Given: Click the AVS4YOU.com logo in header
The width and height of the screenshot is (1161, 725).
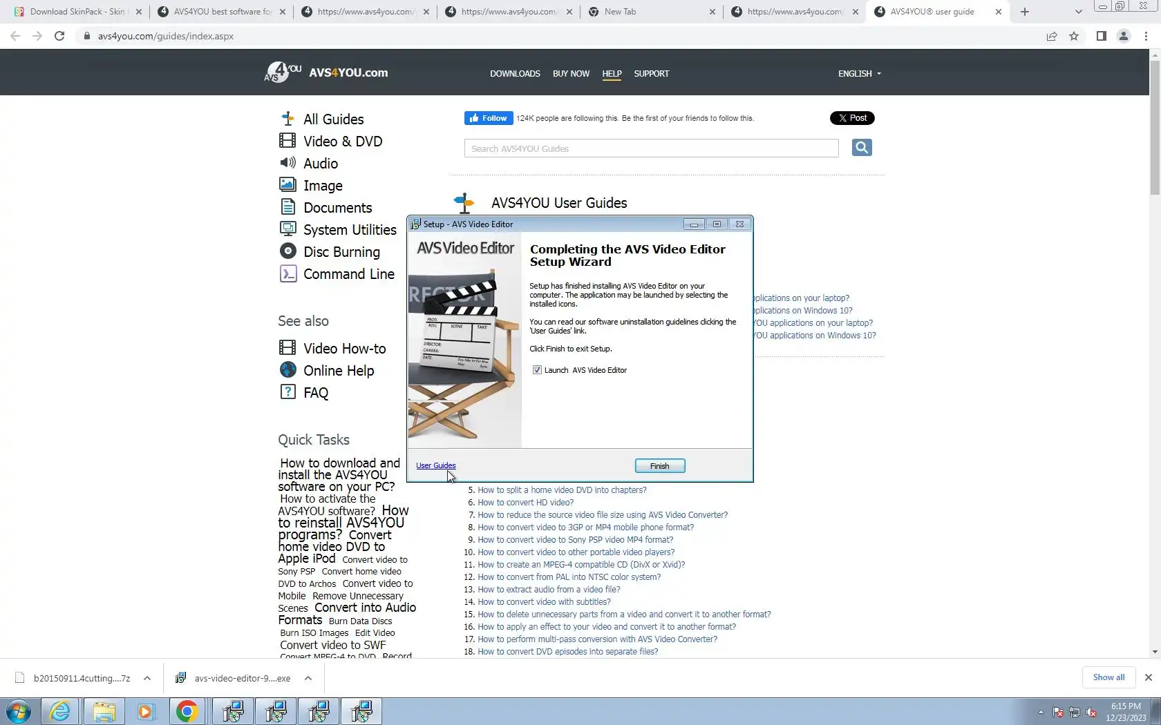Looking at the screenshot, I should tap(326, 72).
